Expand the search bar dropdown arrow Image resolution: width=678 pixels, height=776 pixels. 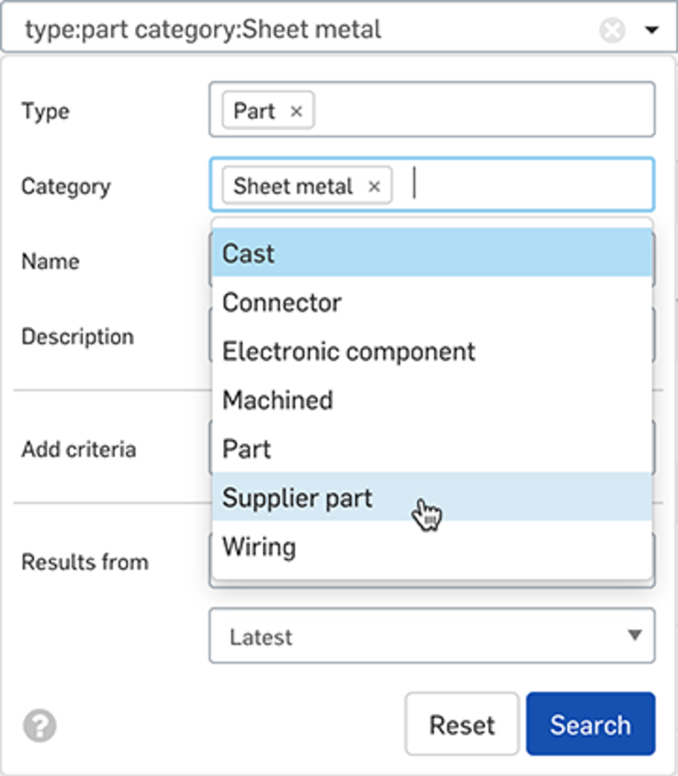(651, 30)
